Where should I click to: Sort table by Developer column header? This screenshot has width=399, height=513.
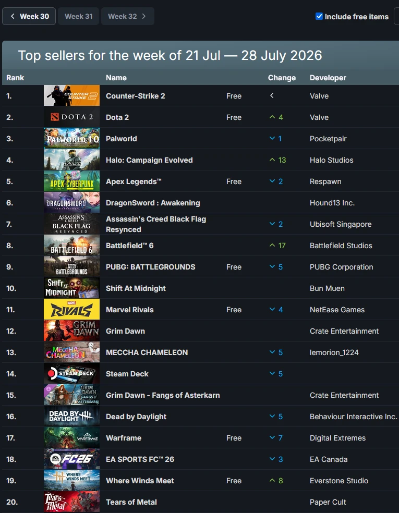(x=328, y=78)
